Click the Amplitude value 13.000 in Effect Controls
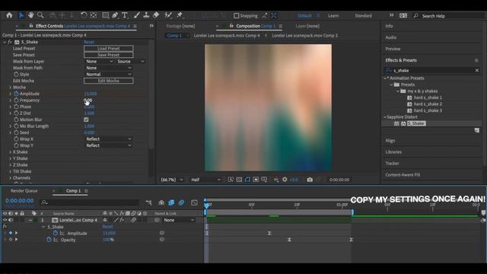Viewport: 487px width, 274px height. (91, 94)
